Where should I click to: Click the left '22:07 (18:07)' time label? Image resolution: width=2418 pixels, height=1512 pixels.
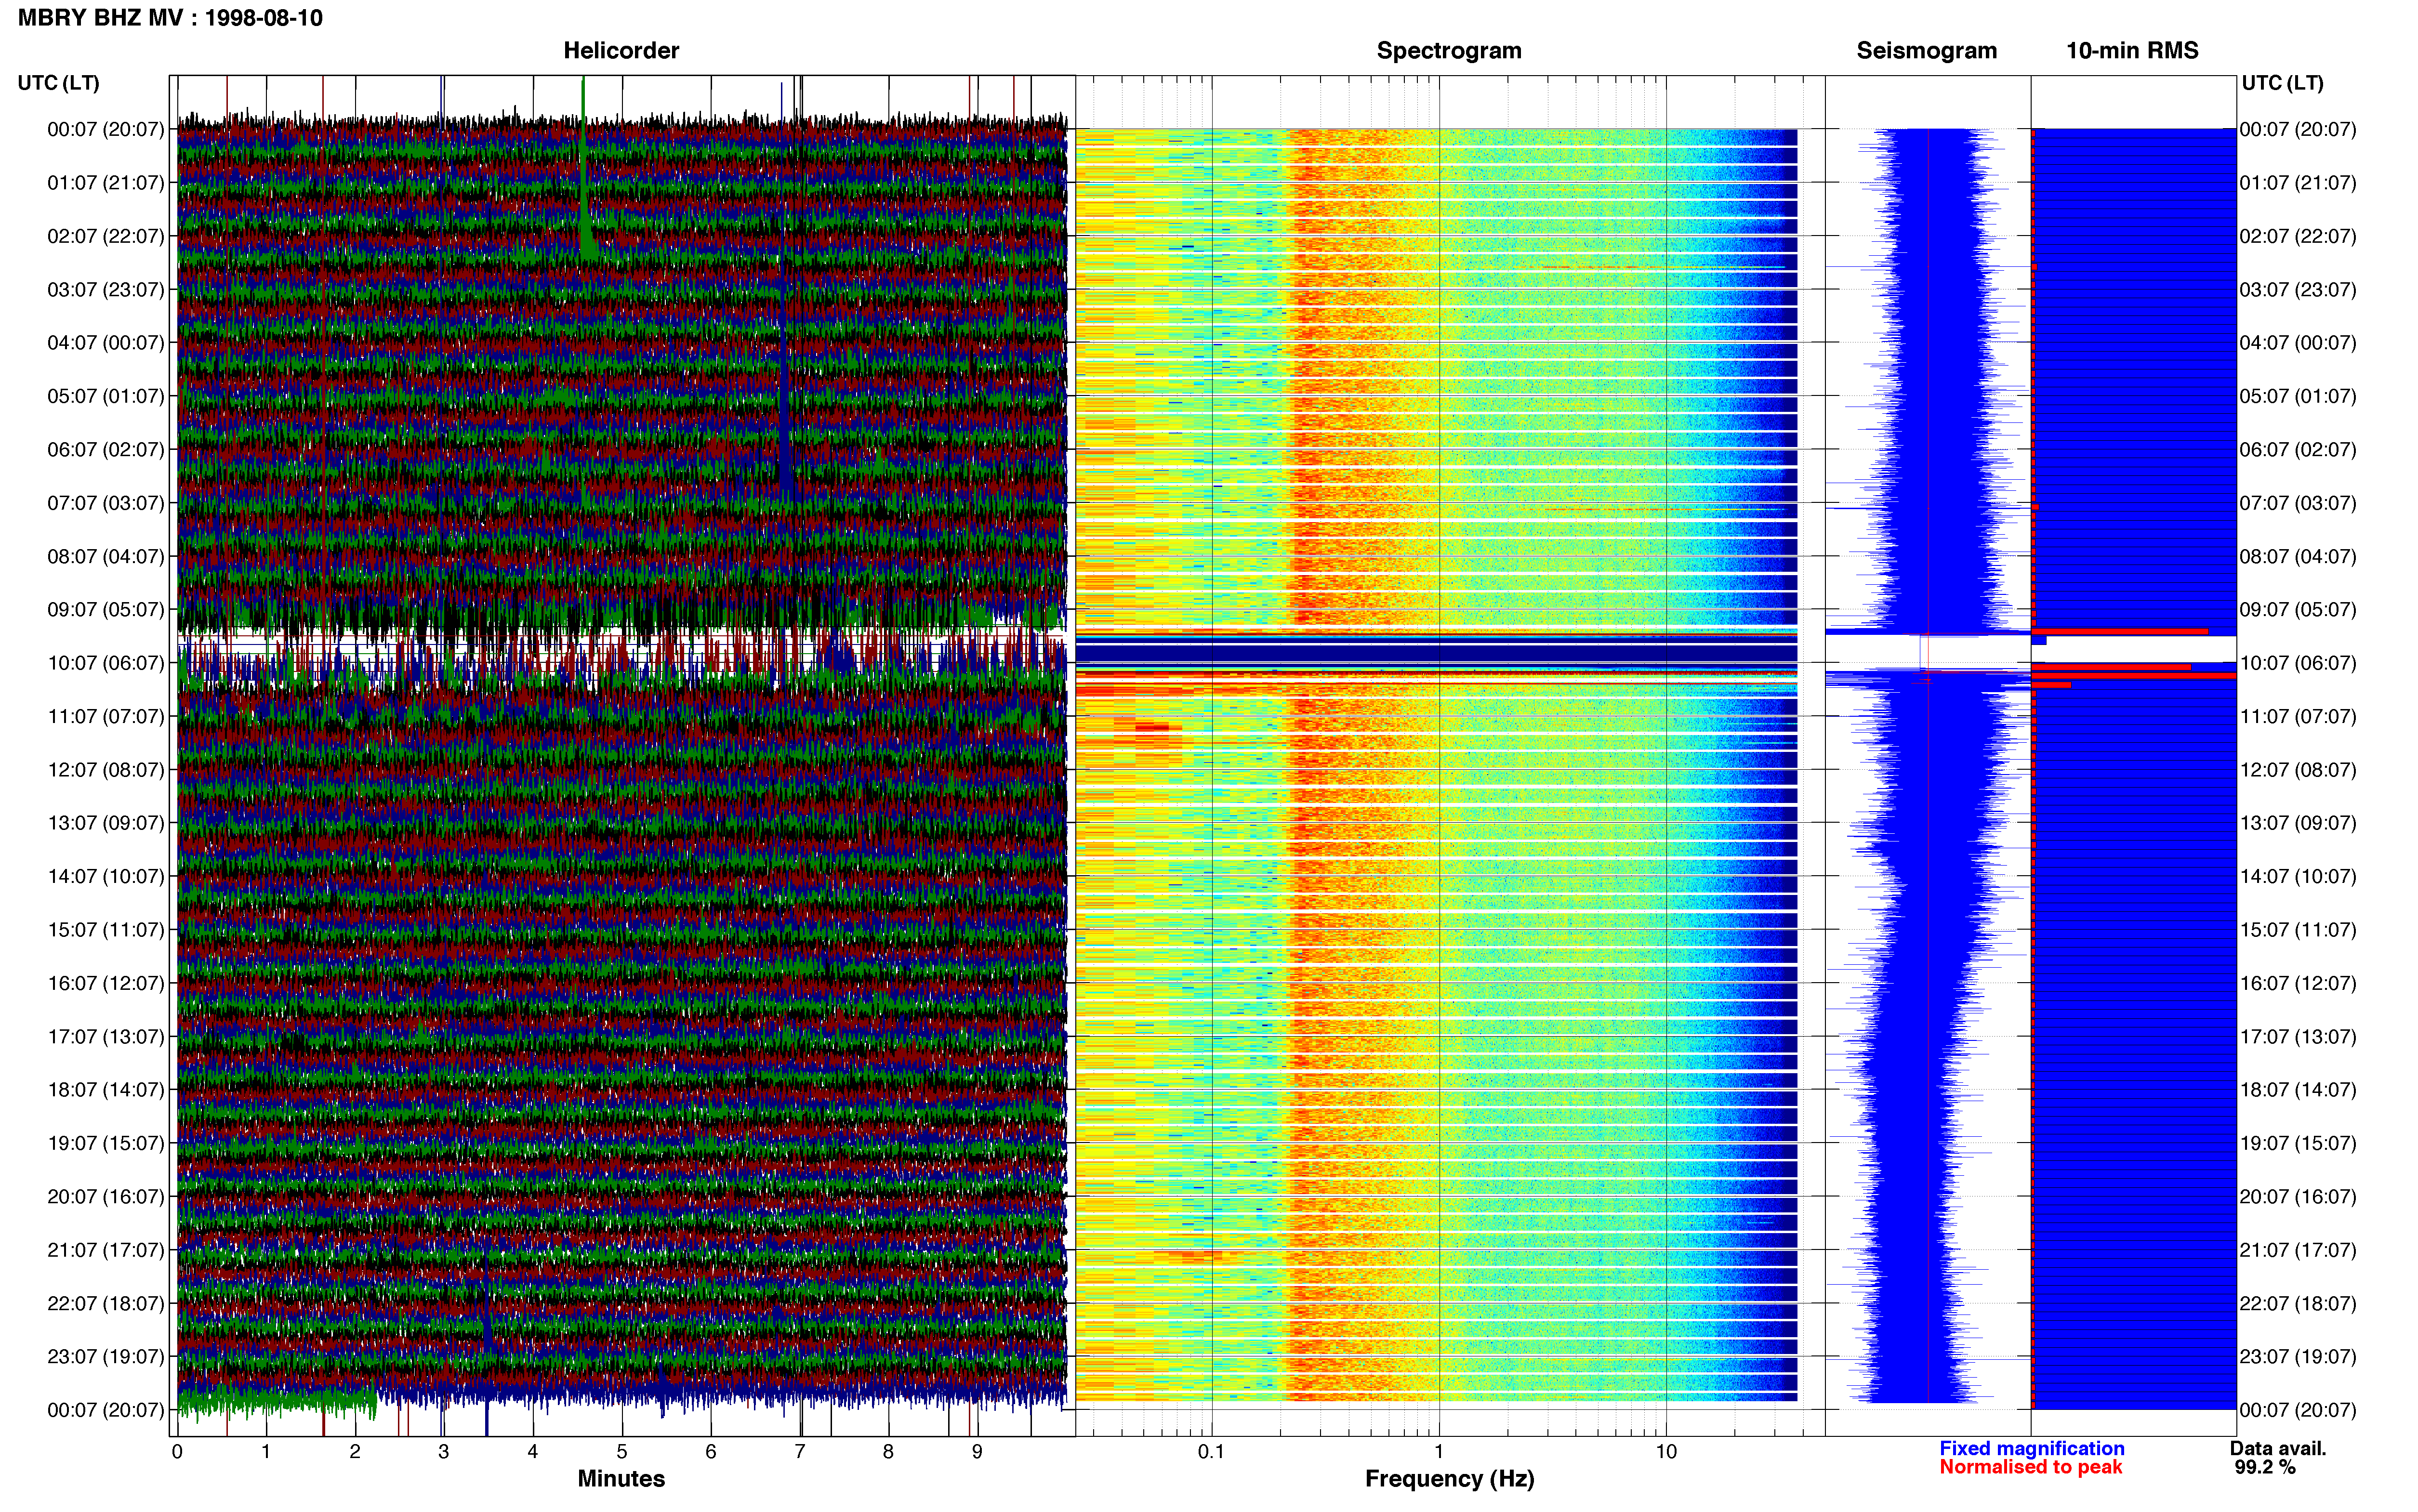point(106,1303)
